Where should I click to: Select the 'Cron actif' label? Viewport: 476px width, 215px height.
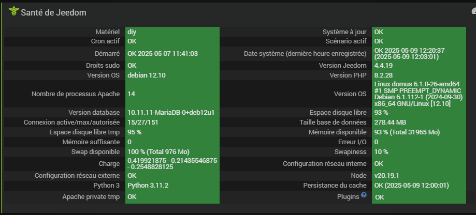[x=105, y=41]
